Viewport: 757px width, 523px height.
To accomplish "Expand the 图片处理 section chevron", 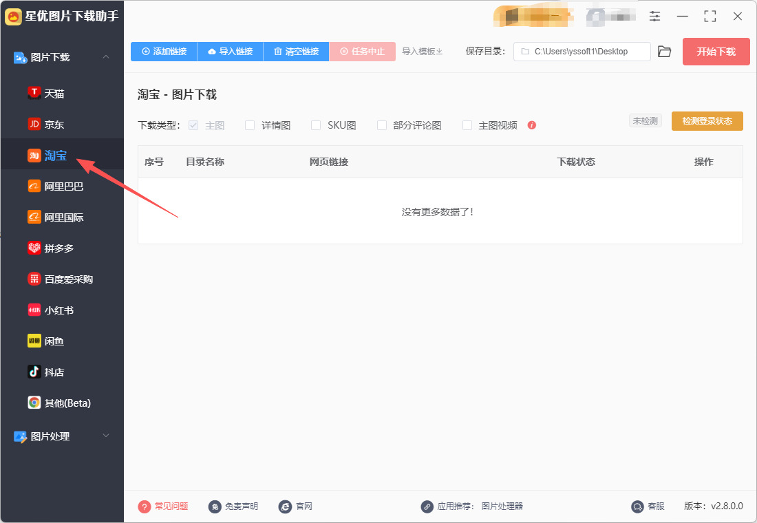I will pos(106,436).
